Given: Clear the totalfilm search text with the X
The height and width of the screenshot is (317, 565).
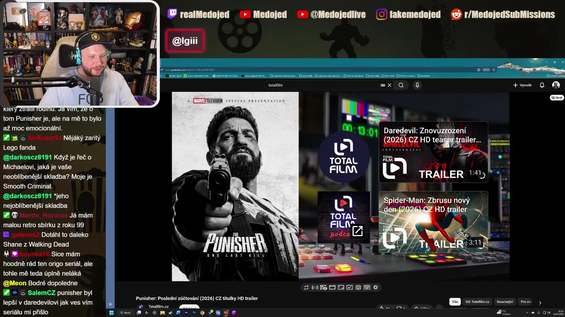Looking at the screenshot, I should tap(389, 85).
